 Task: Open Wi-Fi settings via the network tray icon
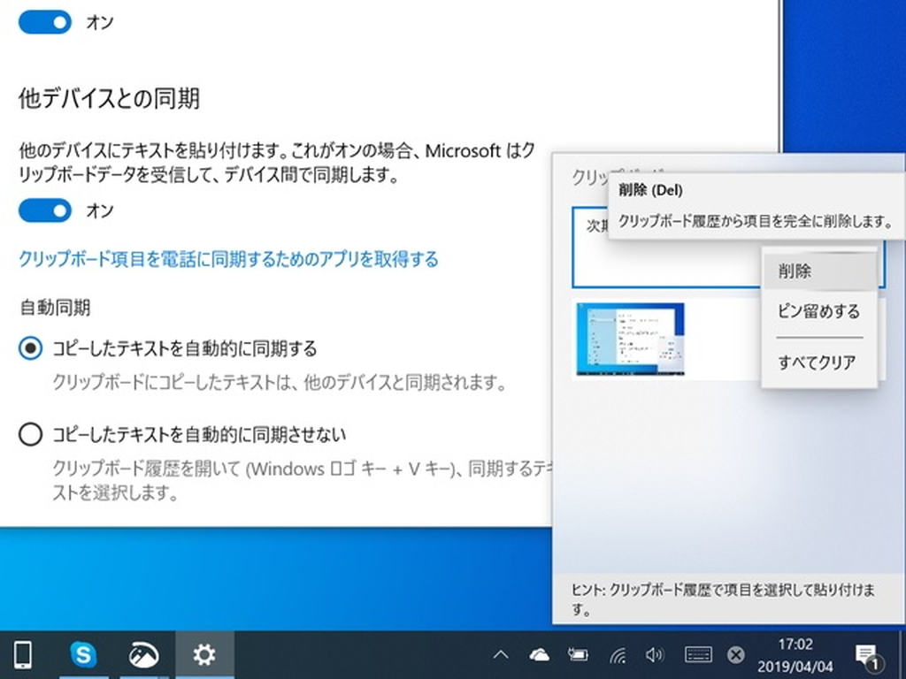(618, 655)
